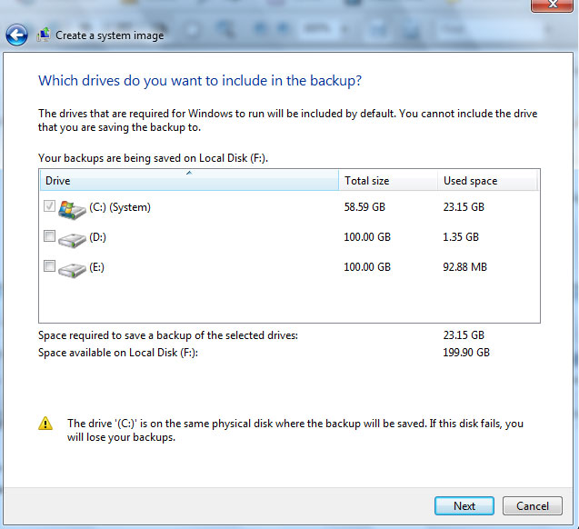Select the (E:) drive label text

(x=97, y=267)
